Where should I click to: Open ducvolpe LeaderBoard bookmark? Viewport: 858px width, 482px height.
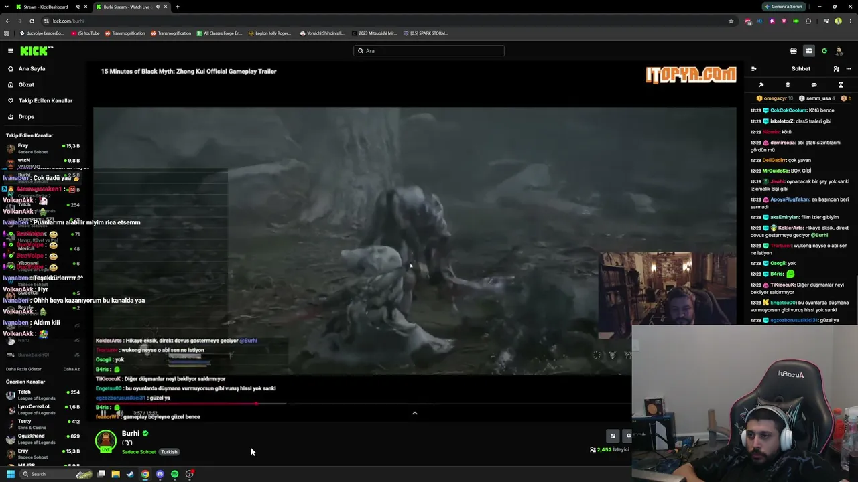pos(42,33)
